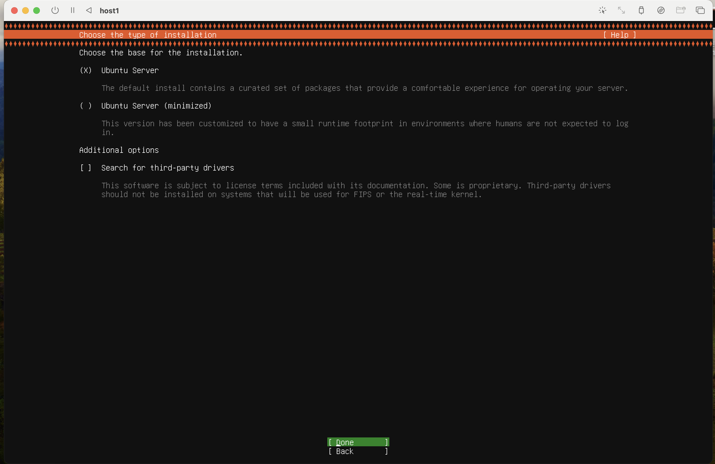This screenshot has width=715, height=464.
Task: Click the windows overlay icon
Action: tap(700, 11)
